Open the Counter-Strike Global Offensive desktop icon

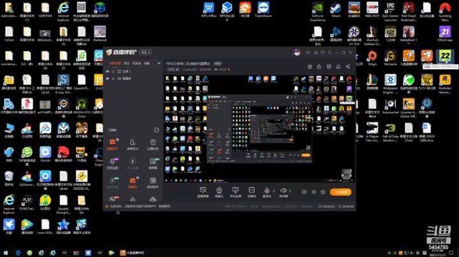click(409, 108)
